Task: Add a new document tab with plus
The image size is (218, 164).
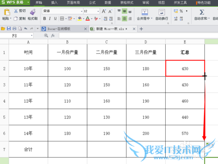Action: click(141, 29)
